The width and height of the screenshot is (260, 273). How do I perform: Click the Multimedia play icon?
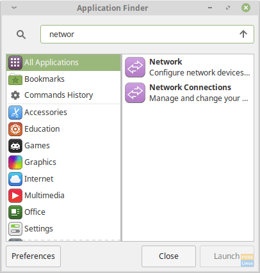tap(15, 196)
